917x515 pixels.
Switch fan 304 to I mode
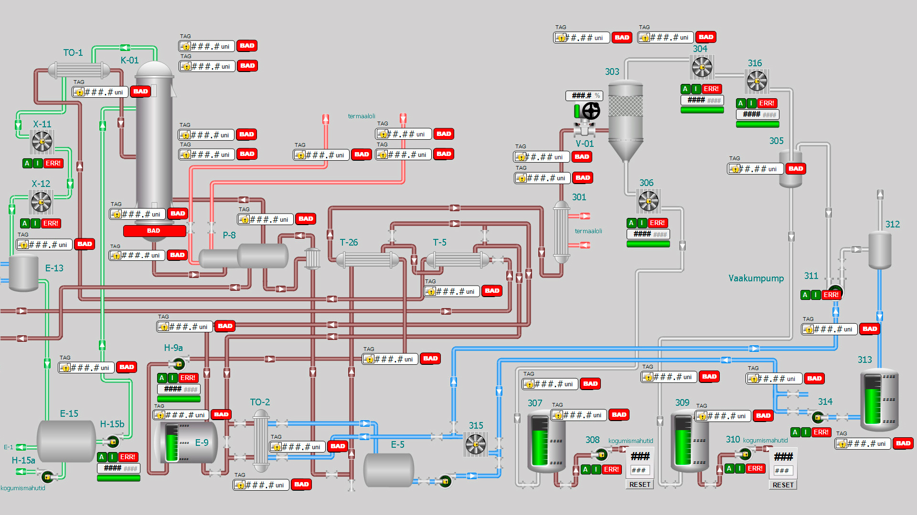(696, 89)
